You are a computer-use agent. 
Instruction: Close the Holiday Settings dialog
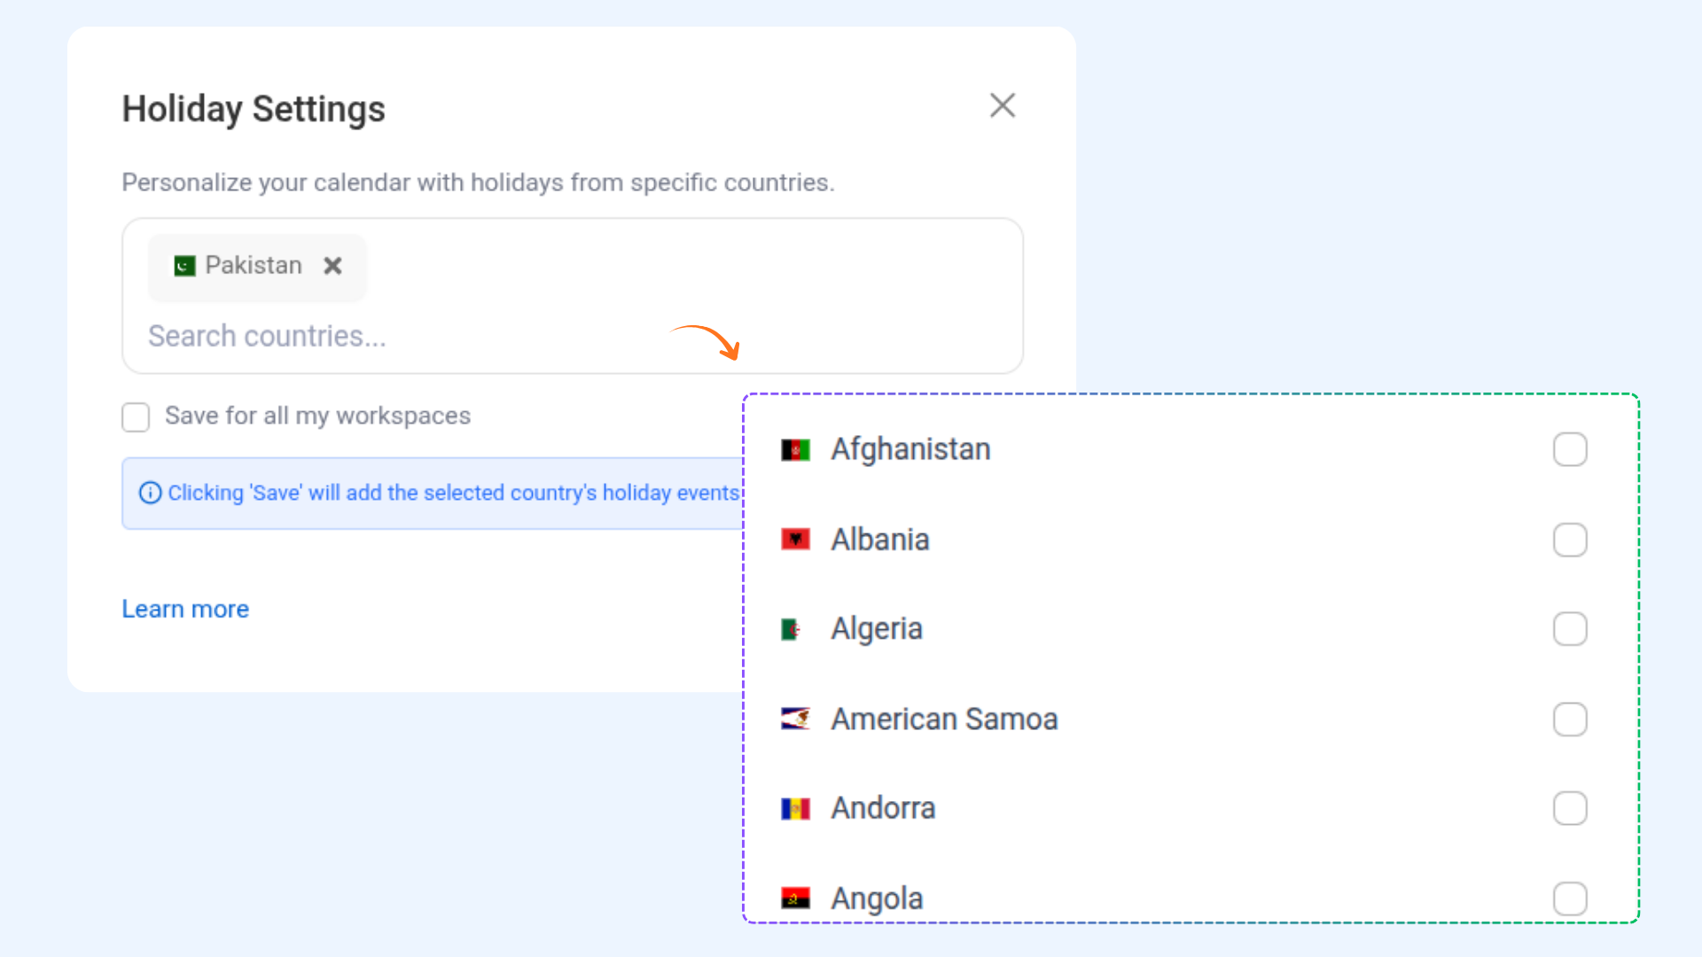(1002, 105)
